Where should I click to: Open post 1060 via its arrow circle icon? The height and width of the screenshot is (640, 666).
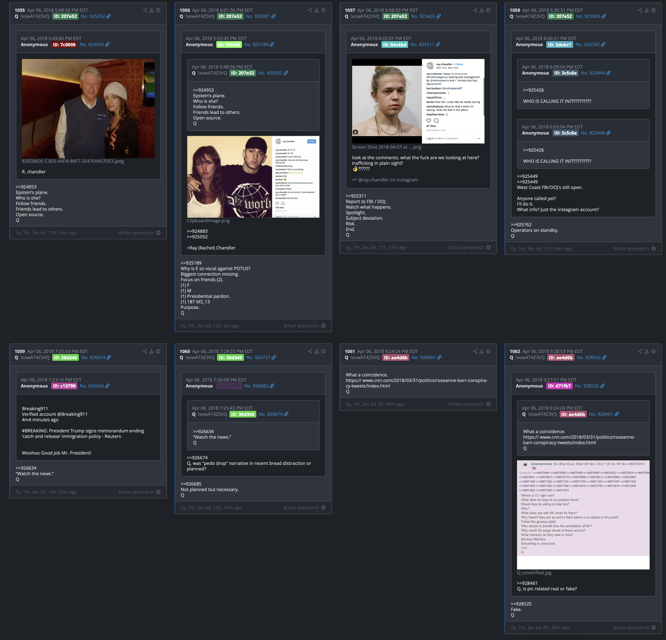tap(323, 351)
